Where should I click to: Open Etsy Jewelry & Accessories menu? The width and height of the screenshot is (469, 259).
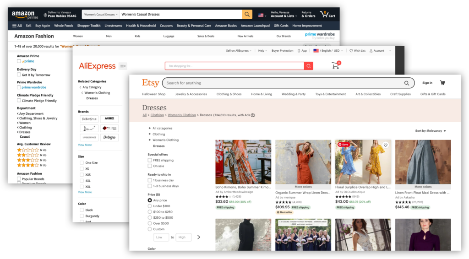[191, 94]
